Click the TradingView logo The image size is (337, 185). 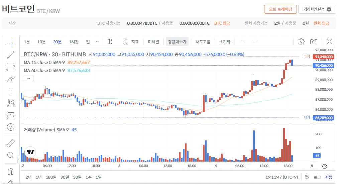click(x=30, y=152)
